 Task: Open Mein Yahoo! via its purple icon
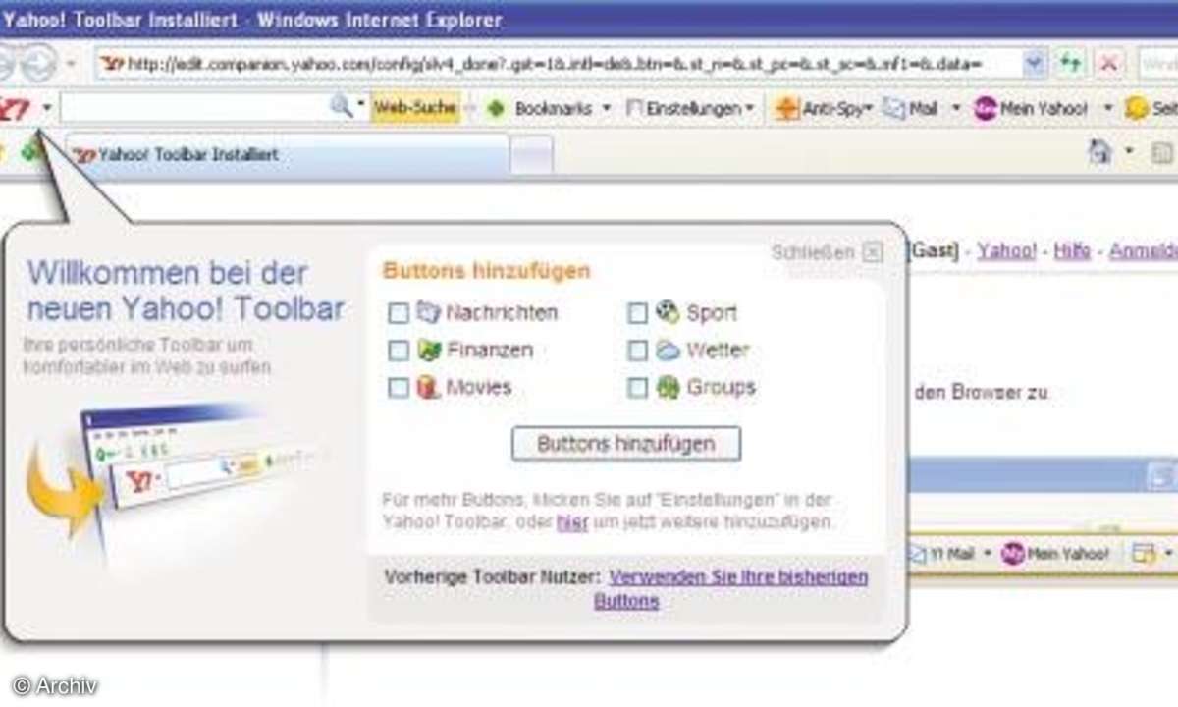(x=985, y=108)
